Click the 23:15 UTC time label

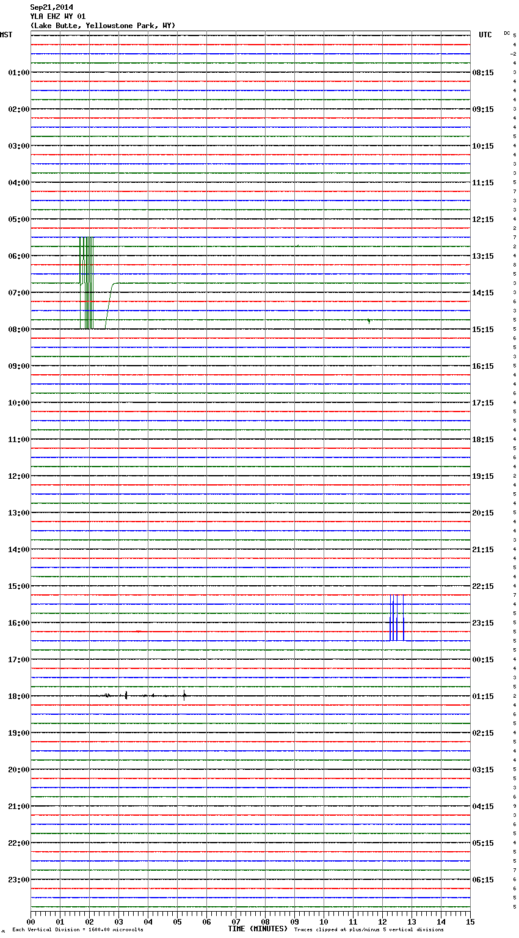point(483,623)
